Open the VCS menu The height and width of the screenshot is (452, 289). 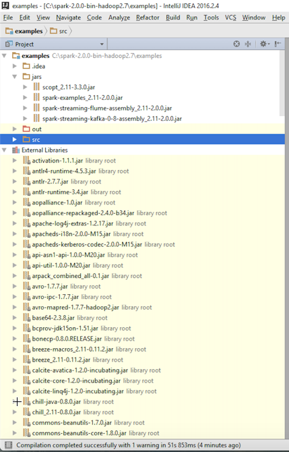pyautogui.click(x=230, y=18)
